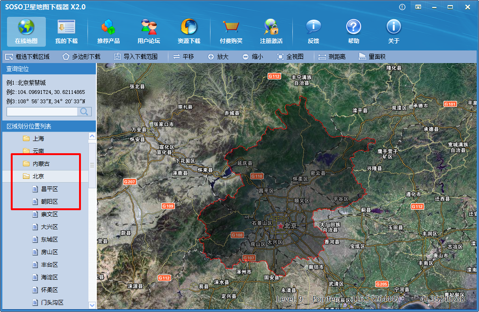Image resolution: width=479 pixels, height=312 pixels.
Task: Click the 例3 degree coordinates example
Action: tap(46, 101)
